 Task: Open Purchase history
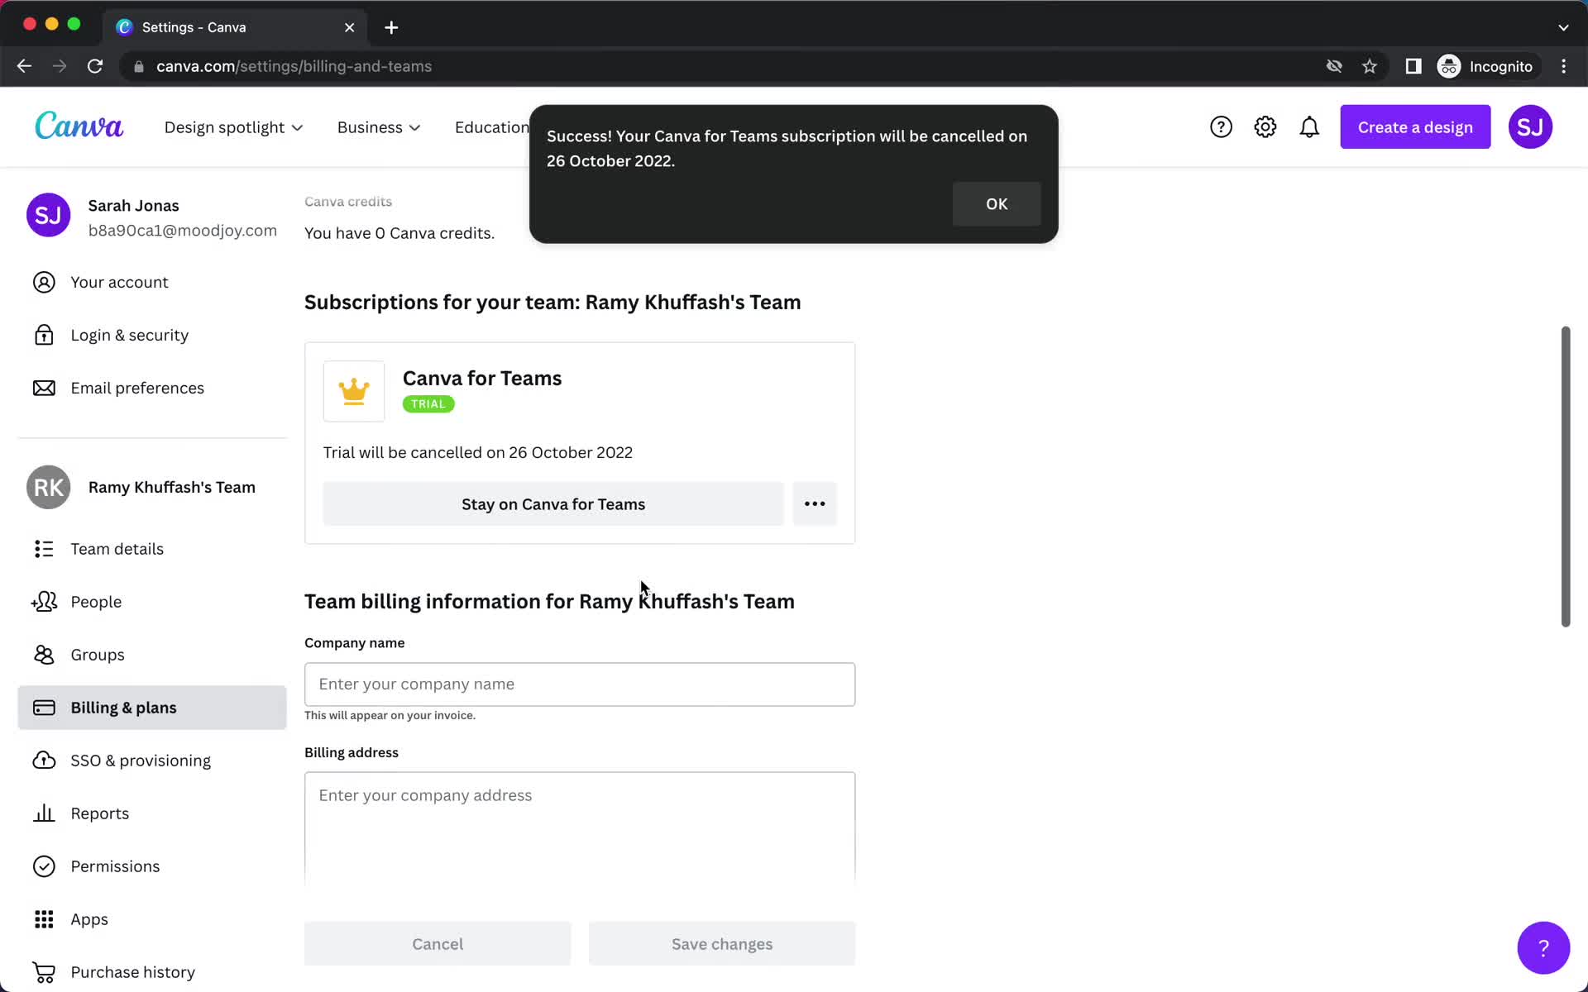[152, 972]
